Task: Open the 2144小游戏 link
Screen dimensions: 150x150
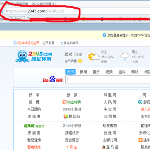Action: [72, 126]
